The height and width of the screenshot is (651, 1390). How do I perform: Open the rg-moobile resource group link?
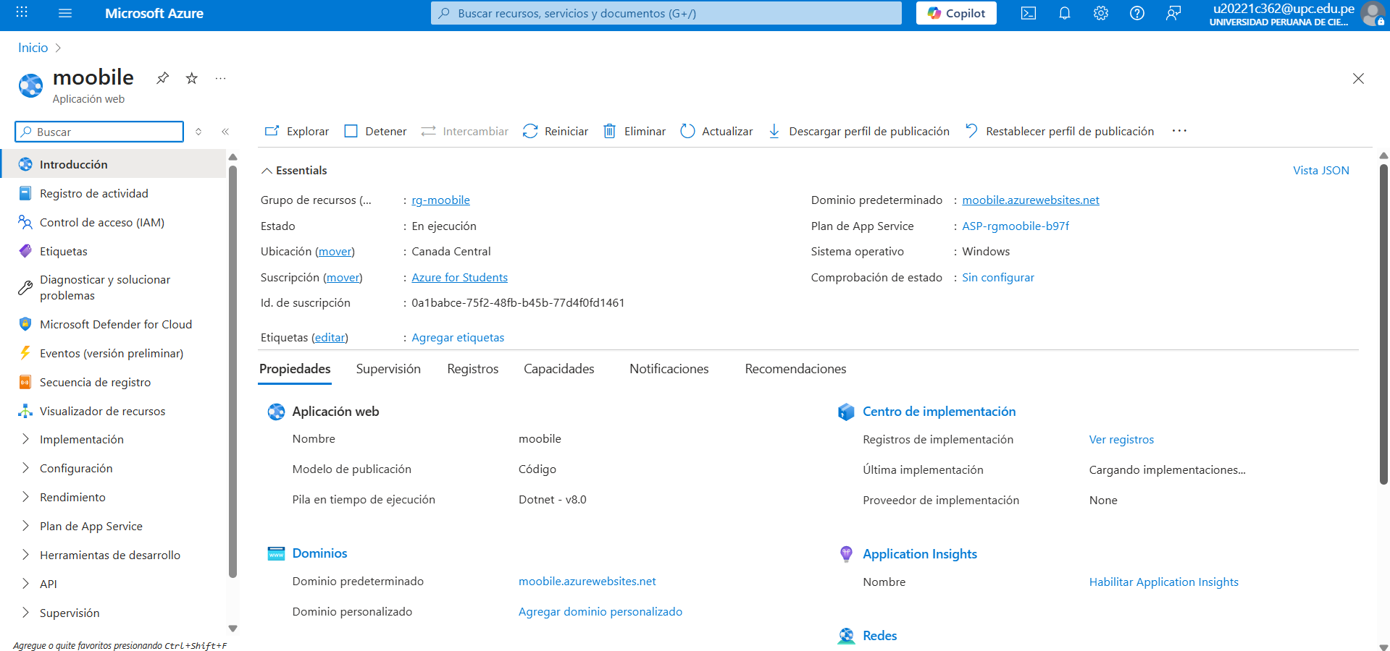[x=440, y=200]
